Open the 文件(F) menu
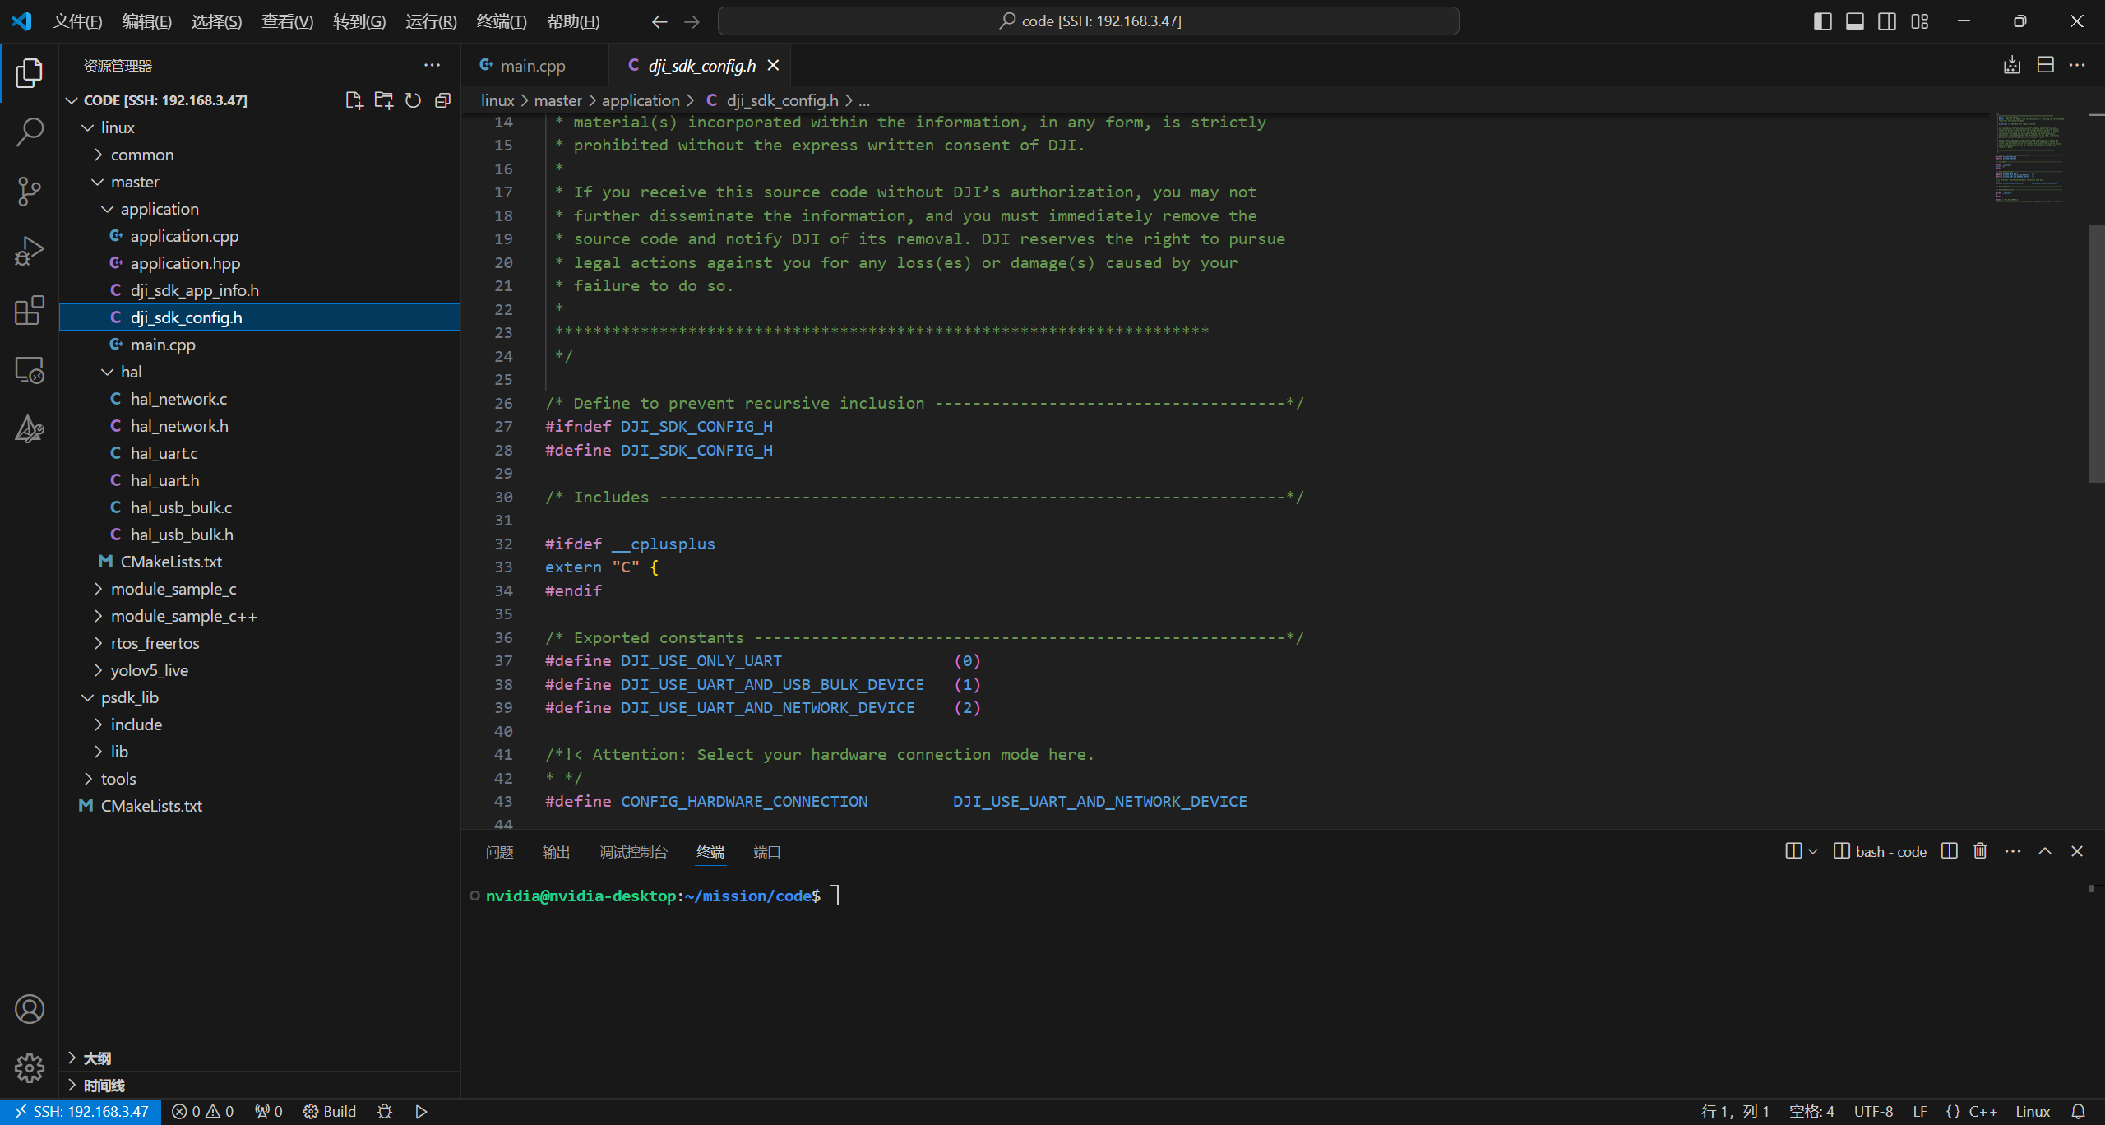 [x=77, y=21]
